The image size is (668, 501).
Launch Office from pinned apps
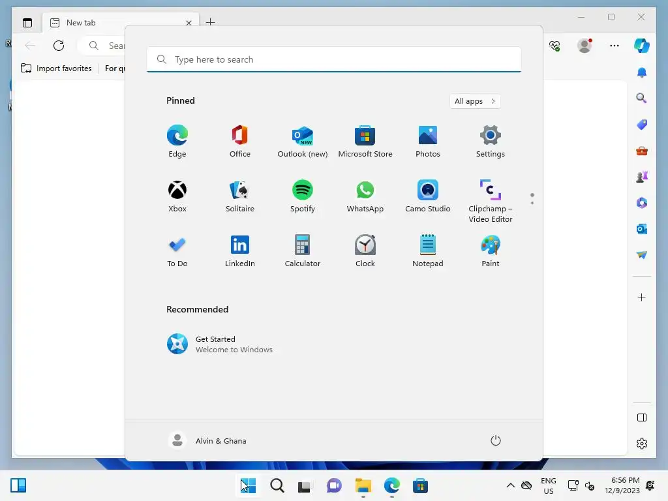click(x=240, y=142)
